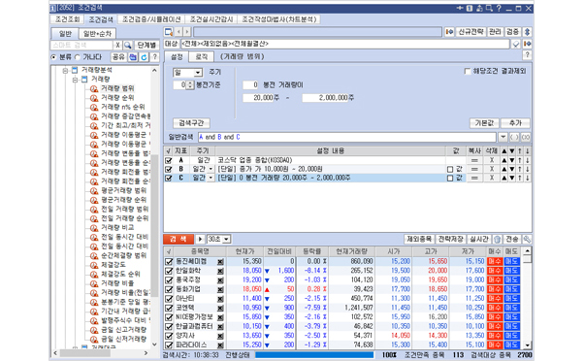Copy condition A with = icon

coord(474,160)
